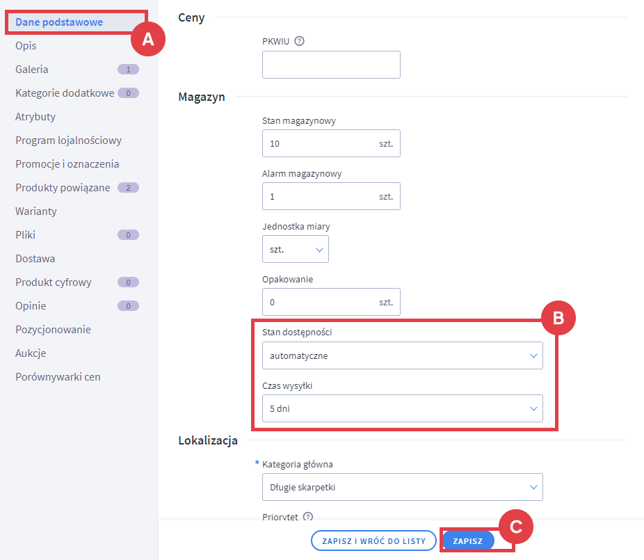Viewport: 644px width, 560px height.
Task: Click the Priorytet help question mark icon
Action: (x=308, y=517)
